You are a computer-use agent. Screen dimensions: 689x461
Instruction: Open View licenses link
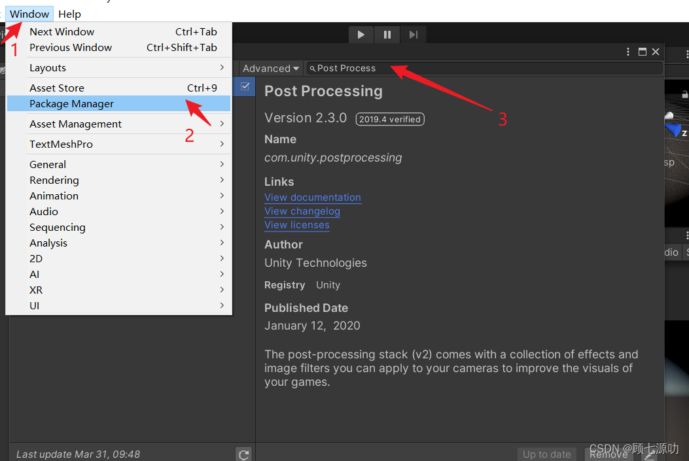pos(297,225)
